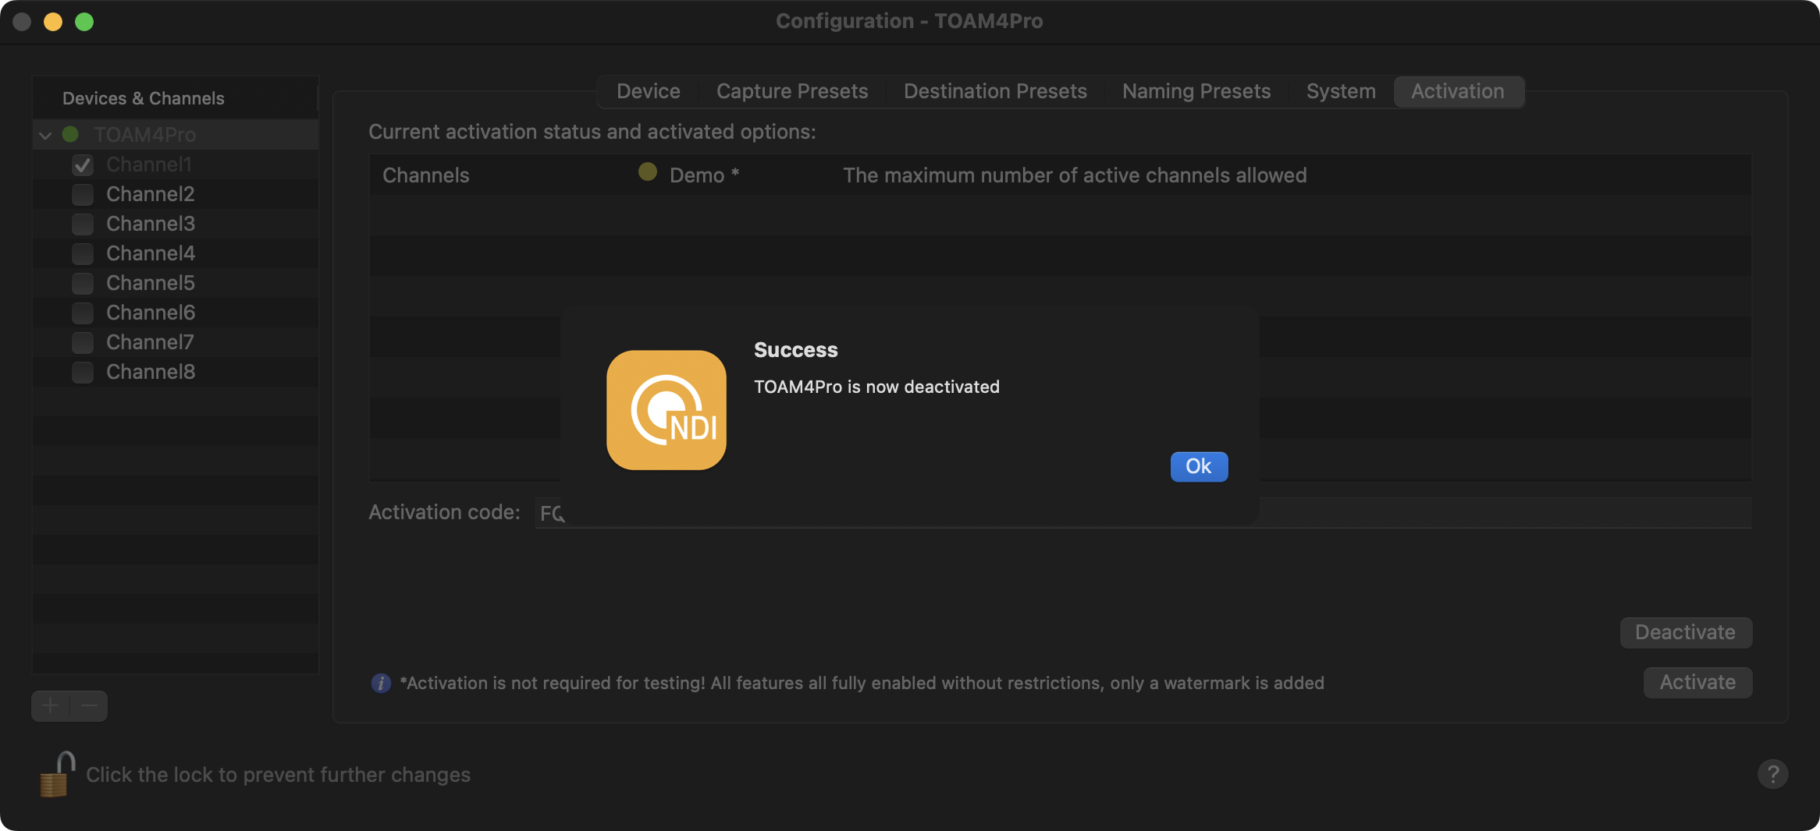Check the Channel8 checkbox

(83, 373)
